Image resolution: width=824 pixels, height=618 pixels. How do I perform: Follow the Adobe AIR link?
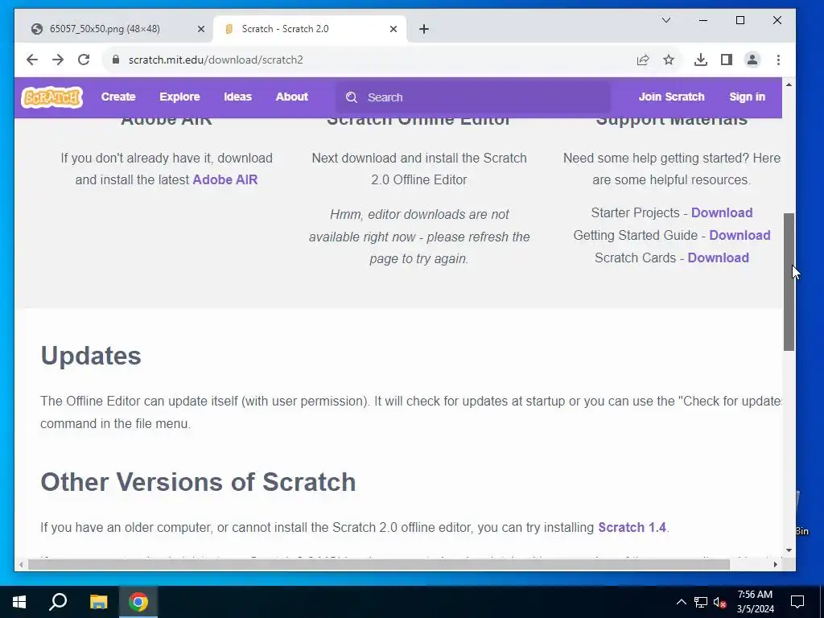click(225, 179)
